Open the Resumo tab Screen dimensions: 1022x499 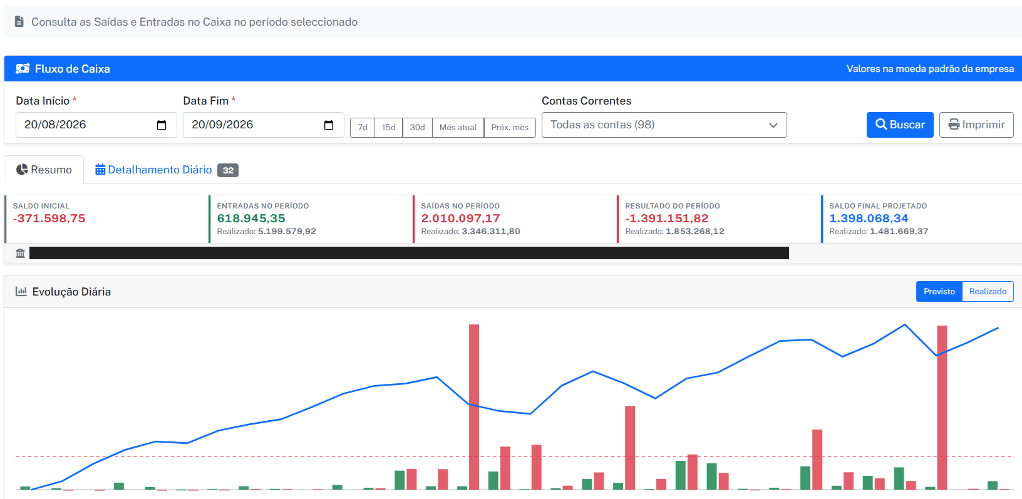[44, 170]
